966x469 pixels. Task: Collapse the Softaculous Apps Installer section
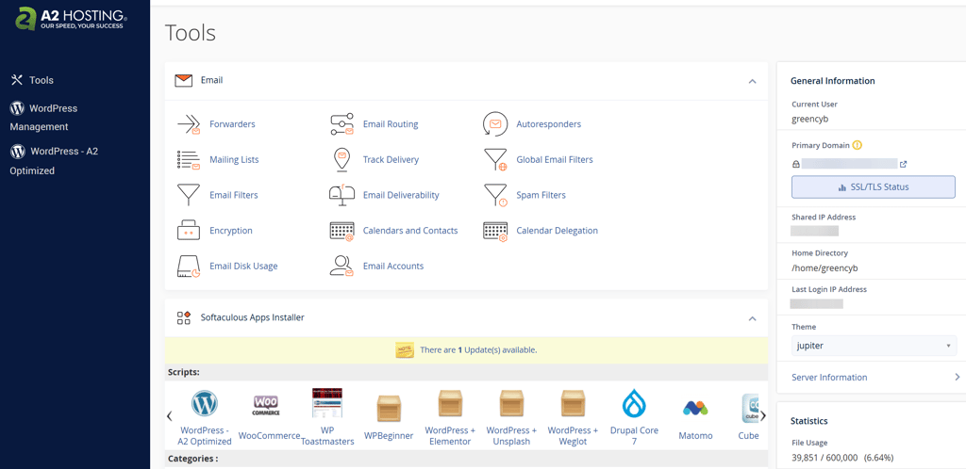tap(752, 318)
